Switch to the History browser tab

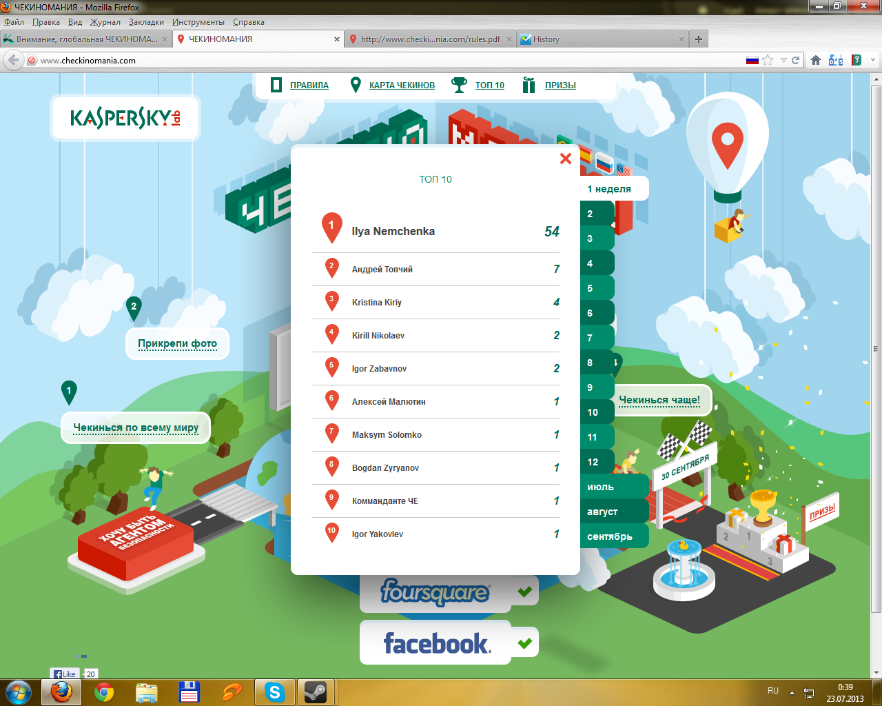[603, 39]
